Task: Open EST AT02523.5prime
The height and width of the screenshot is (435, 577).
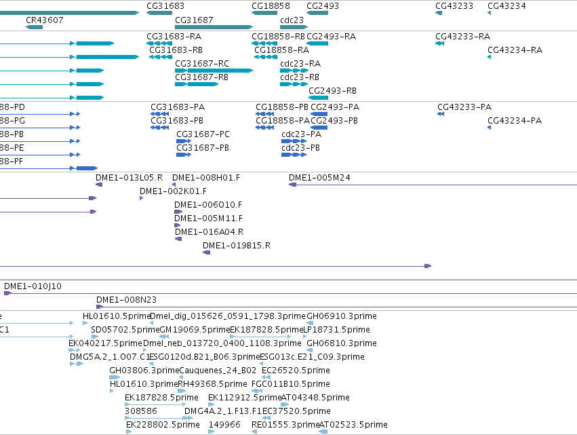Action: coord(353,425)
